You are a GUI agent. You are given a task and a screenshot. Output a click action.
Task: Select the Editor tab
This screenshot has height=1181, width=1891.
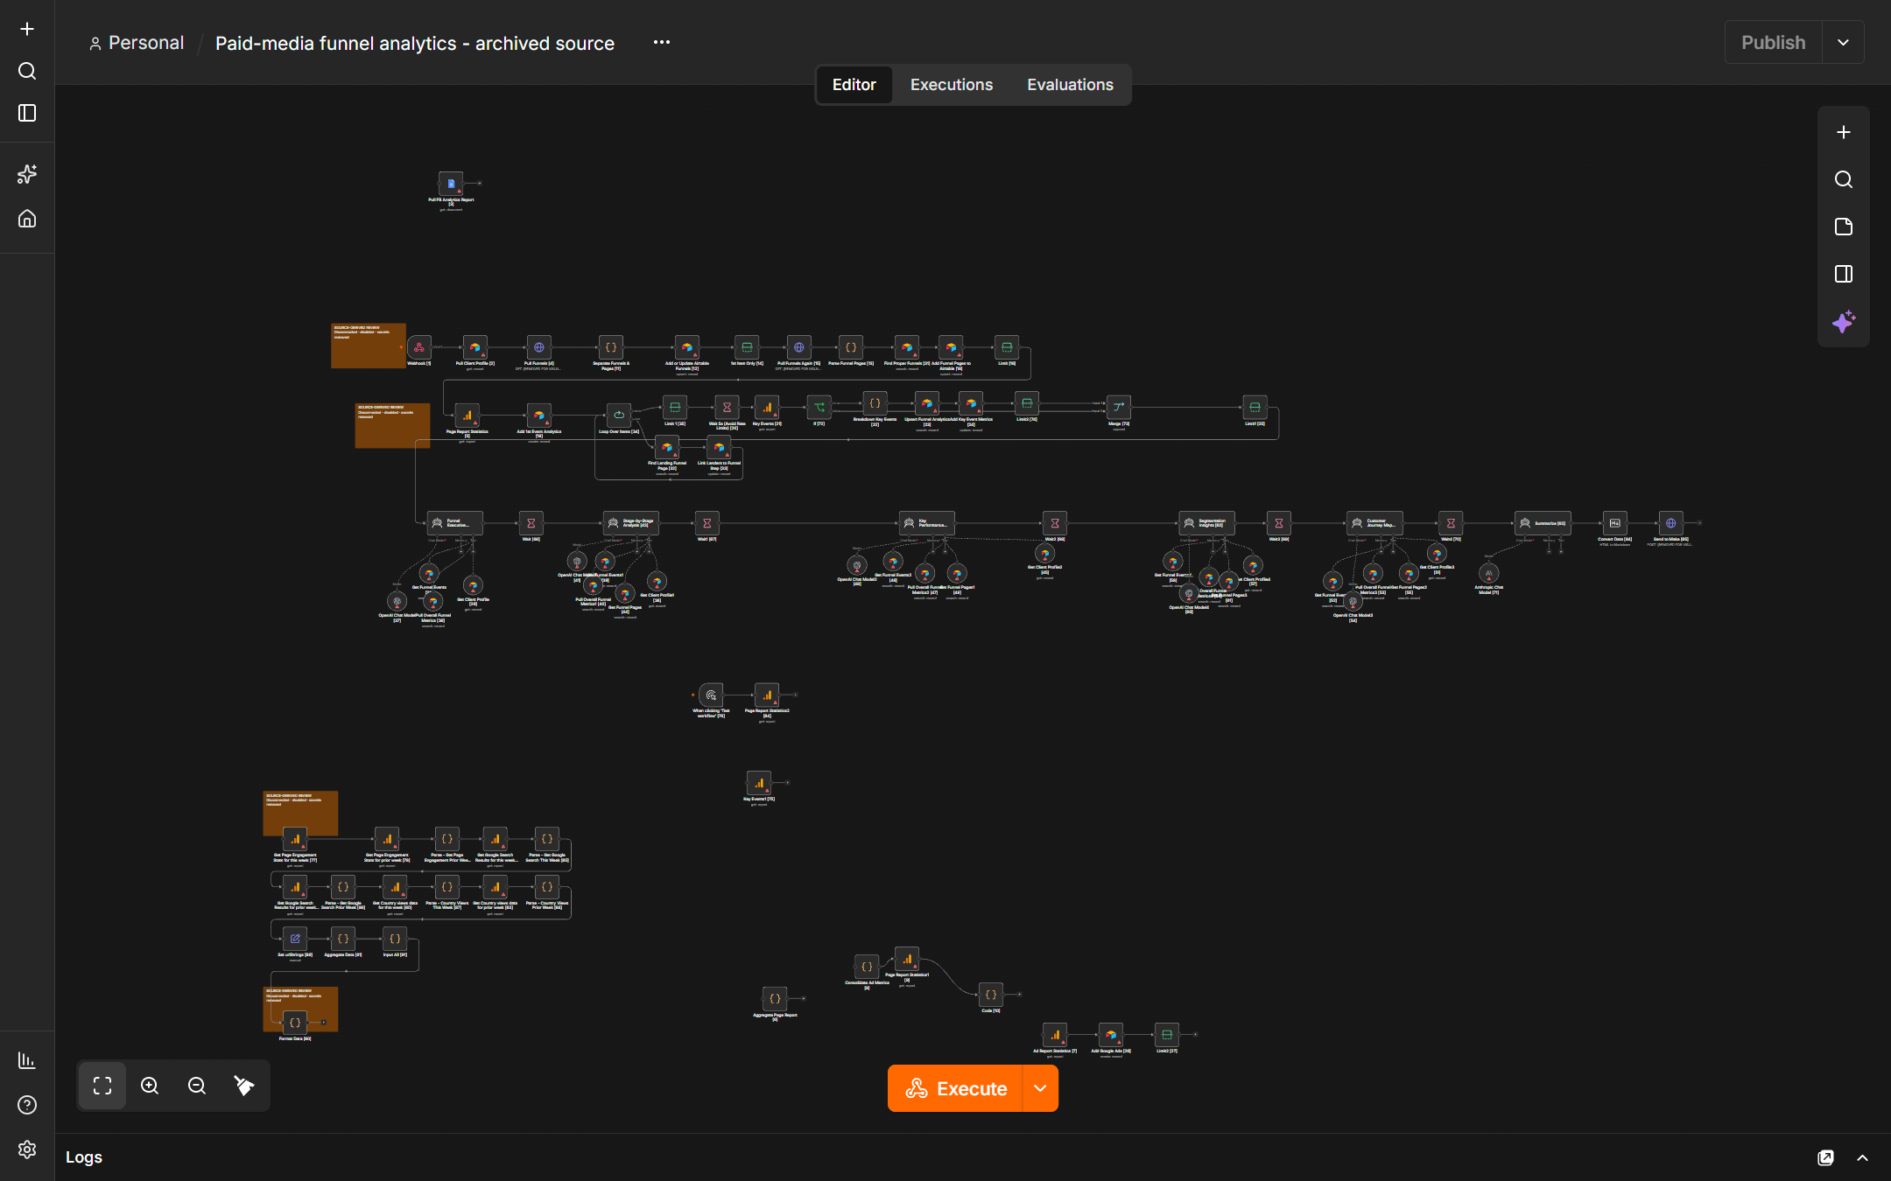[854, 85]
